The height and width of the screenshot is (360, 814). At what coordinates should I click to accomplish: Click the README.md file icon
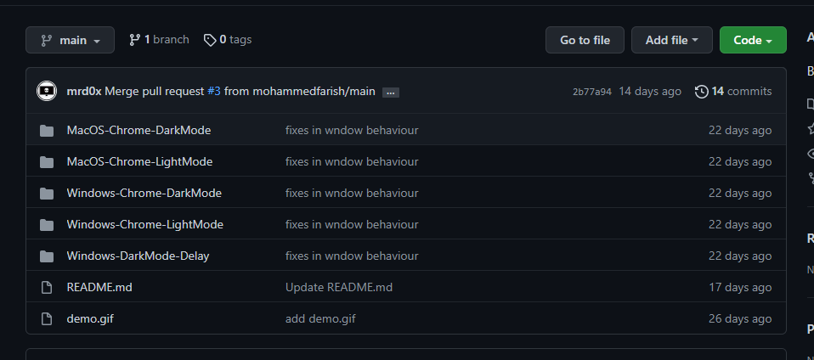[x=47, y=288]
